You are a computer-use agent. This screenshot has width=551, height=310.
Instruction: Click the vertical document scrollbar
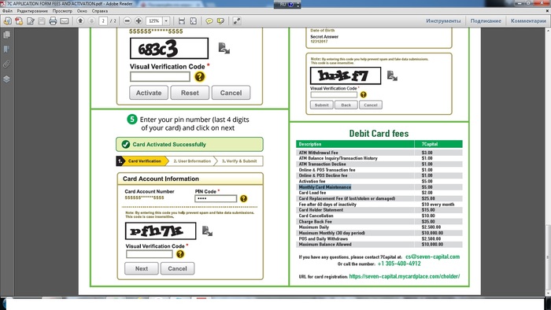coord(548,161)
